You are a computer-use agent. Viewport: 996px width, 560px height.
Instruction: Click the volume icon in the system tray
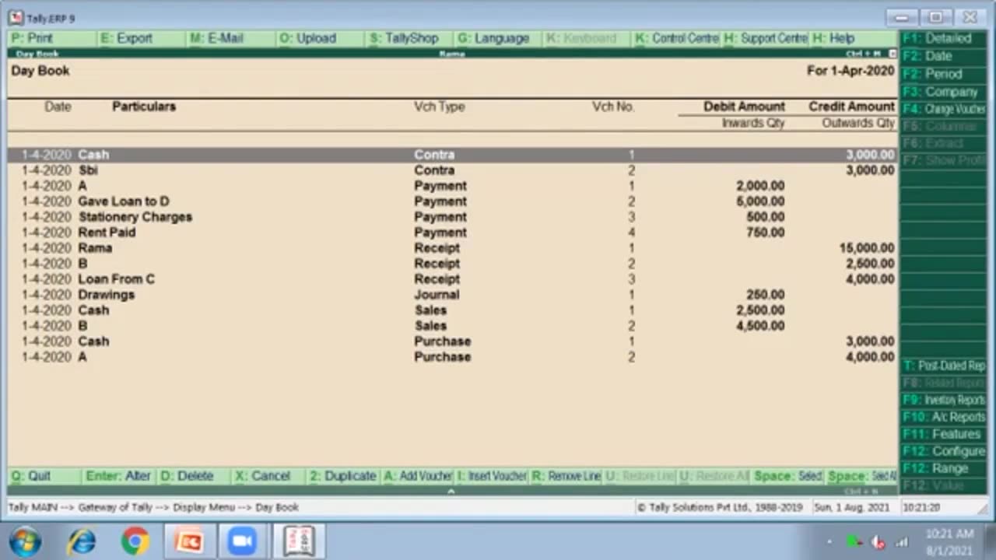[x=879, y=542]
